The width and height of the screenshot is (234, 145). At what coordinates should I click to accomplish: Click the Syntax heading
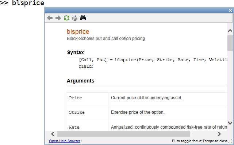(75, 52)
